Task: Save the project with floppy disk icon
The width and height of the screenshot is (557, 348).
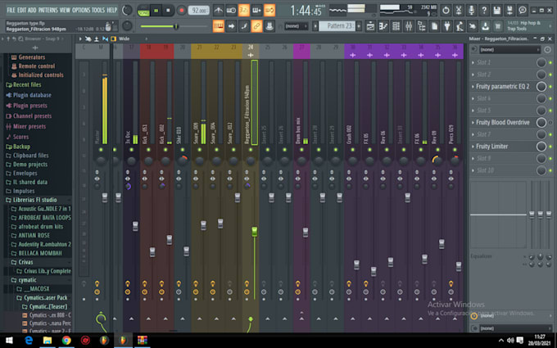Action: [x=497, y=11]
